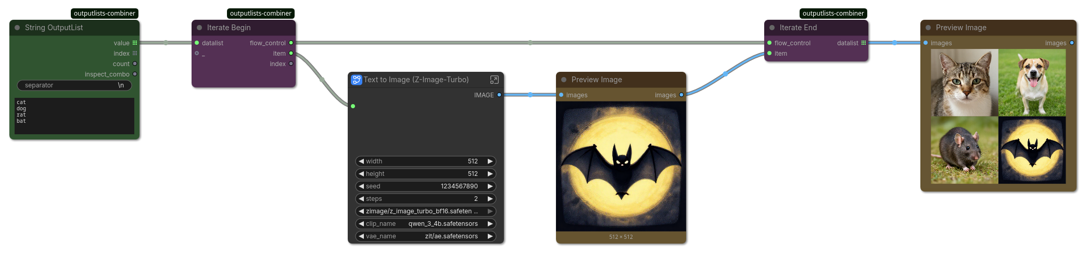Open the clip_name dropdown showing qwen_3_4b.safetensors
The image size is (1088, 255).
426,224
